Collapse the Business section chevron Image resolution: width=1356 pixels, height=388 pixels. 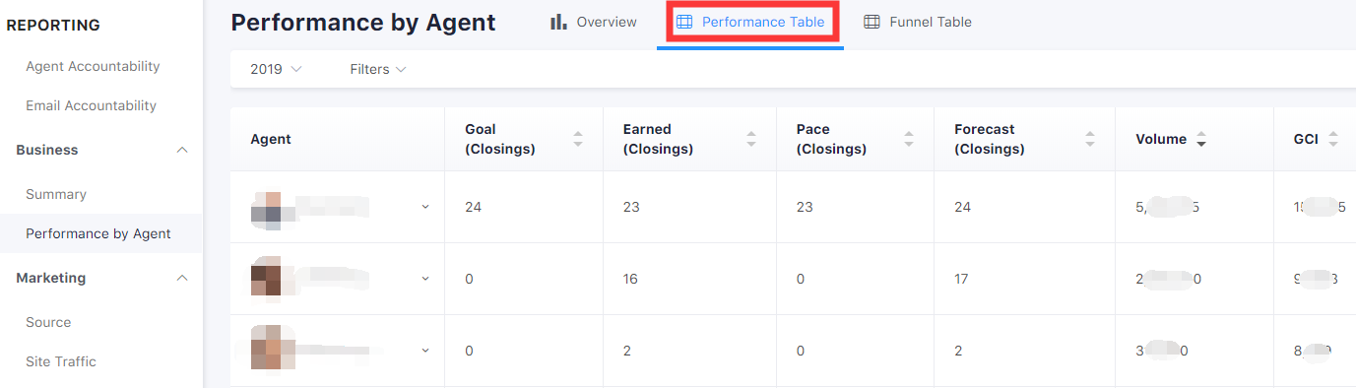[181, 150]
